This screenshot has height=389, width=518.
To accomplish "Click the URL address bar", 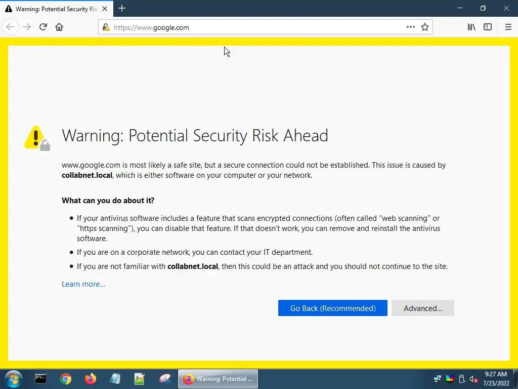I will [x=257, y=27].
